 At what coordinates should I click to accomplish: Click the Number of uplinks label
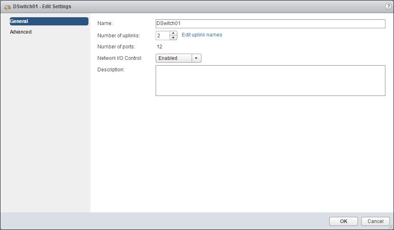pyautogui.click(x=118, y=36)
